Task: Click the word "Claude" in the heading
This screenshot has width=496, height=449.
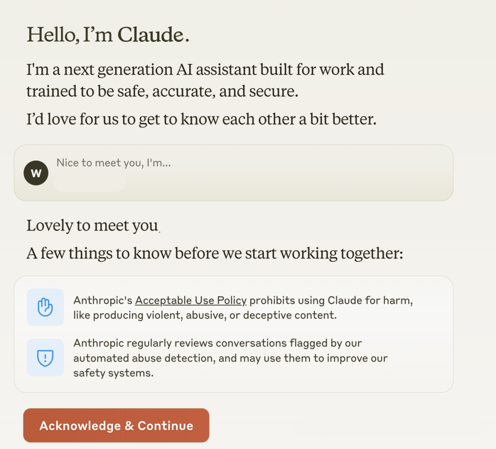Action: point(151,35)
